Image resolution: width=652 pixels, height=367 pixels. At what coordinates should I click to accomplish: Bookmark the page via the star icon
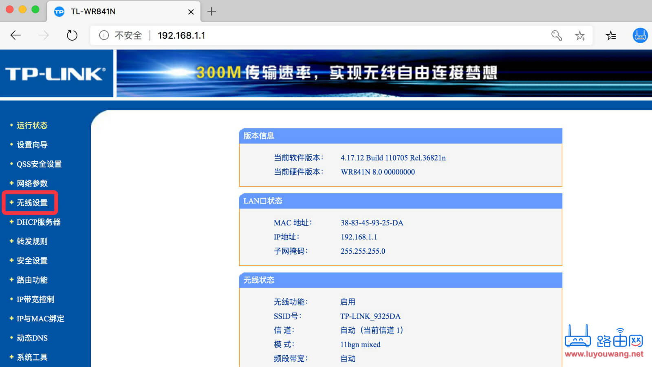(580, 36)
